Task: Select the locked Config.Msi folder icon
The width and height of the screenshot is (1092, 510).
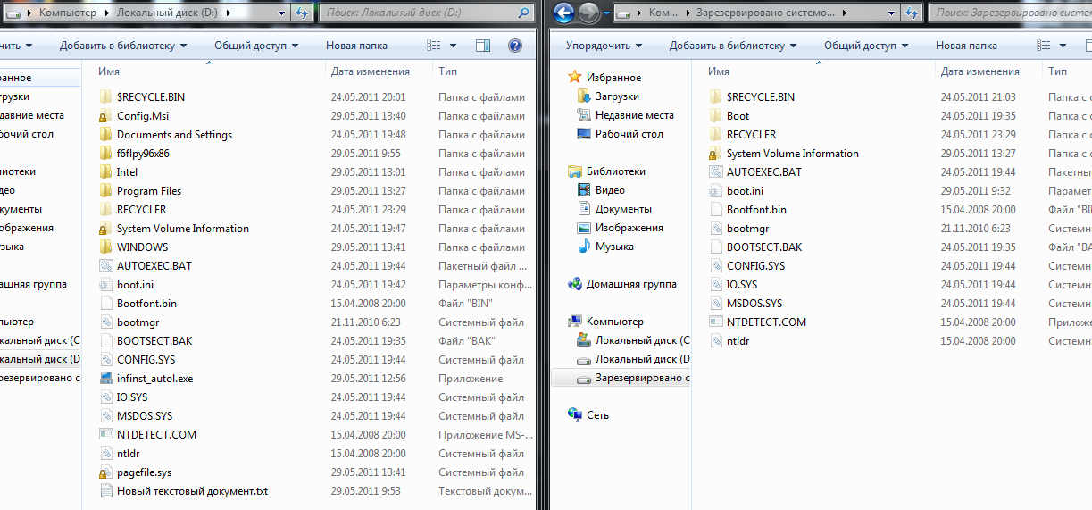Action: (x=105, y=115)
